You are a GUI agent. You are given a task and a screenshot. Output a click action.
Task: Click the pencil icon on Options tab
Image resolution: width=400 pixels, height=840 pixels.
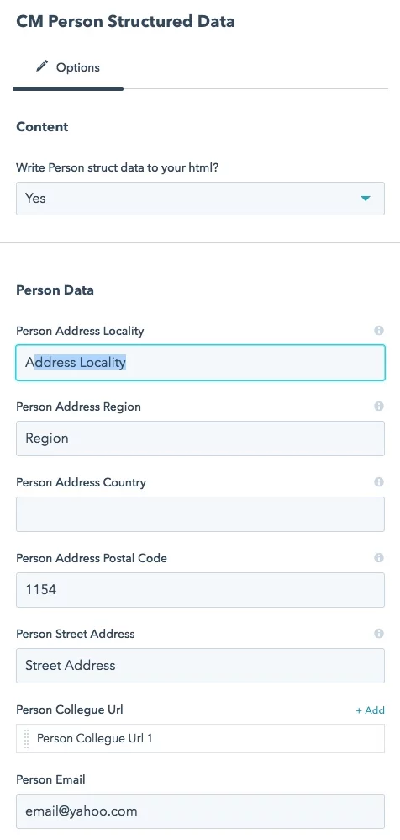42,67
